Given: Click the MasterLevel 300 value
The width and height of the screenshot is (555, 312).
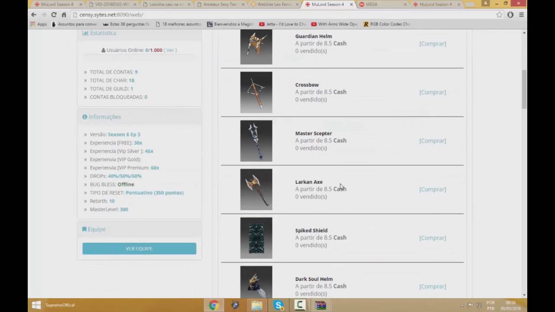Looking at the screenshot, I should 124,209.
